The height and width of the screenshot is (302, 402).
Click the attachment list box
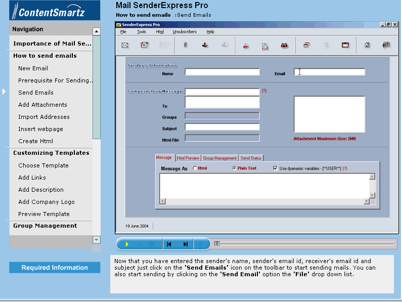[x=330, y=114]
